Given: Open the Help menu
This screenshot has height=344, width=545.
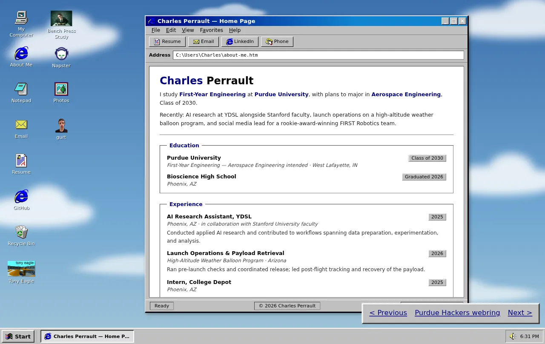Looking at the screenshot, I should pyautogui.click(x=235, y=30).
